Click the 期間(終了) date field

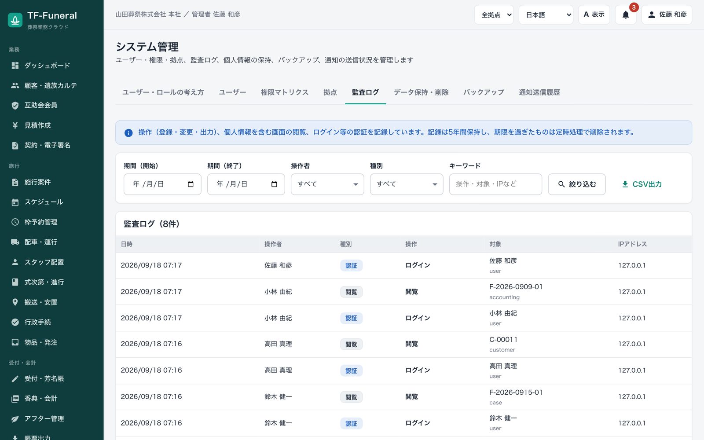pyautogui.click(x=246, y=184)
